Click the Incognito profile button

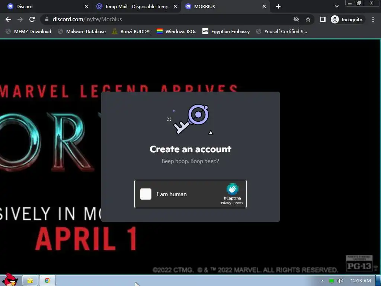pyautogui.click(x=347, y=19)
